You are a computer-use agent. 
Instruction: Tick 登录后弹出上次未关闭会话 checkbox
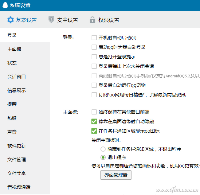[94, 66]
